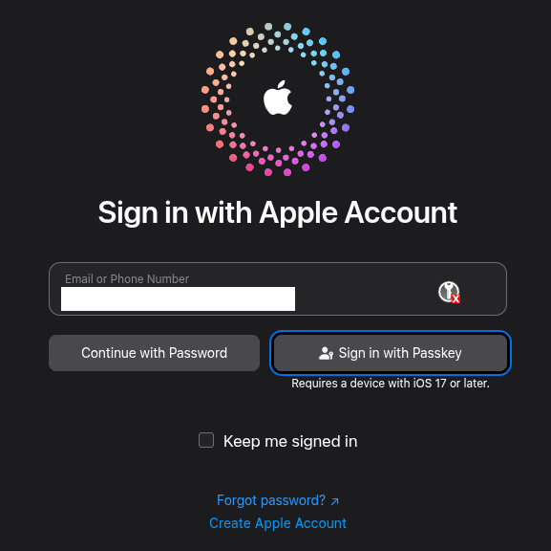Focus the Email or Phone Number field

[278, 289]
